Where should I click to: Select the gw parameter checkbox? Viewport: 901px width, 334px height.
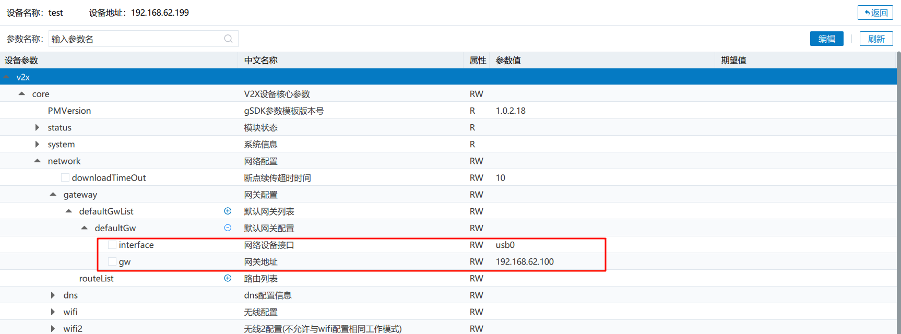pyautogui.click(x=112, y=261)
